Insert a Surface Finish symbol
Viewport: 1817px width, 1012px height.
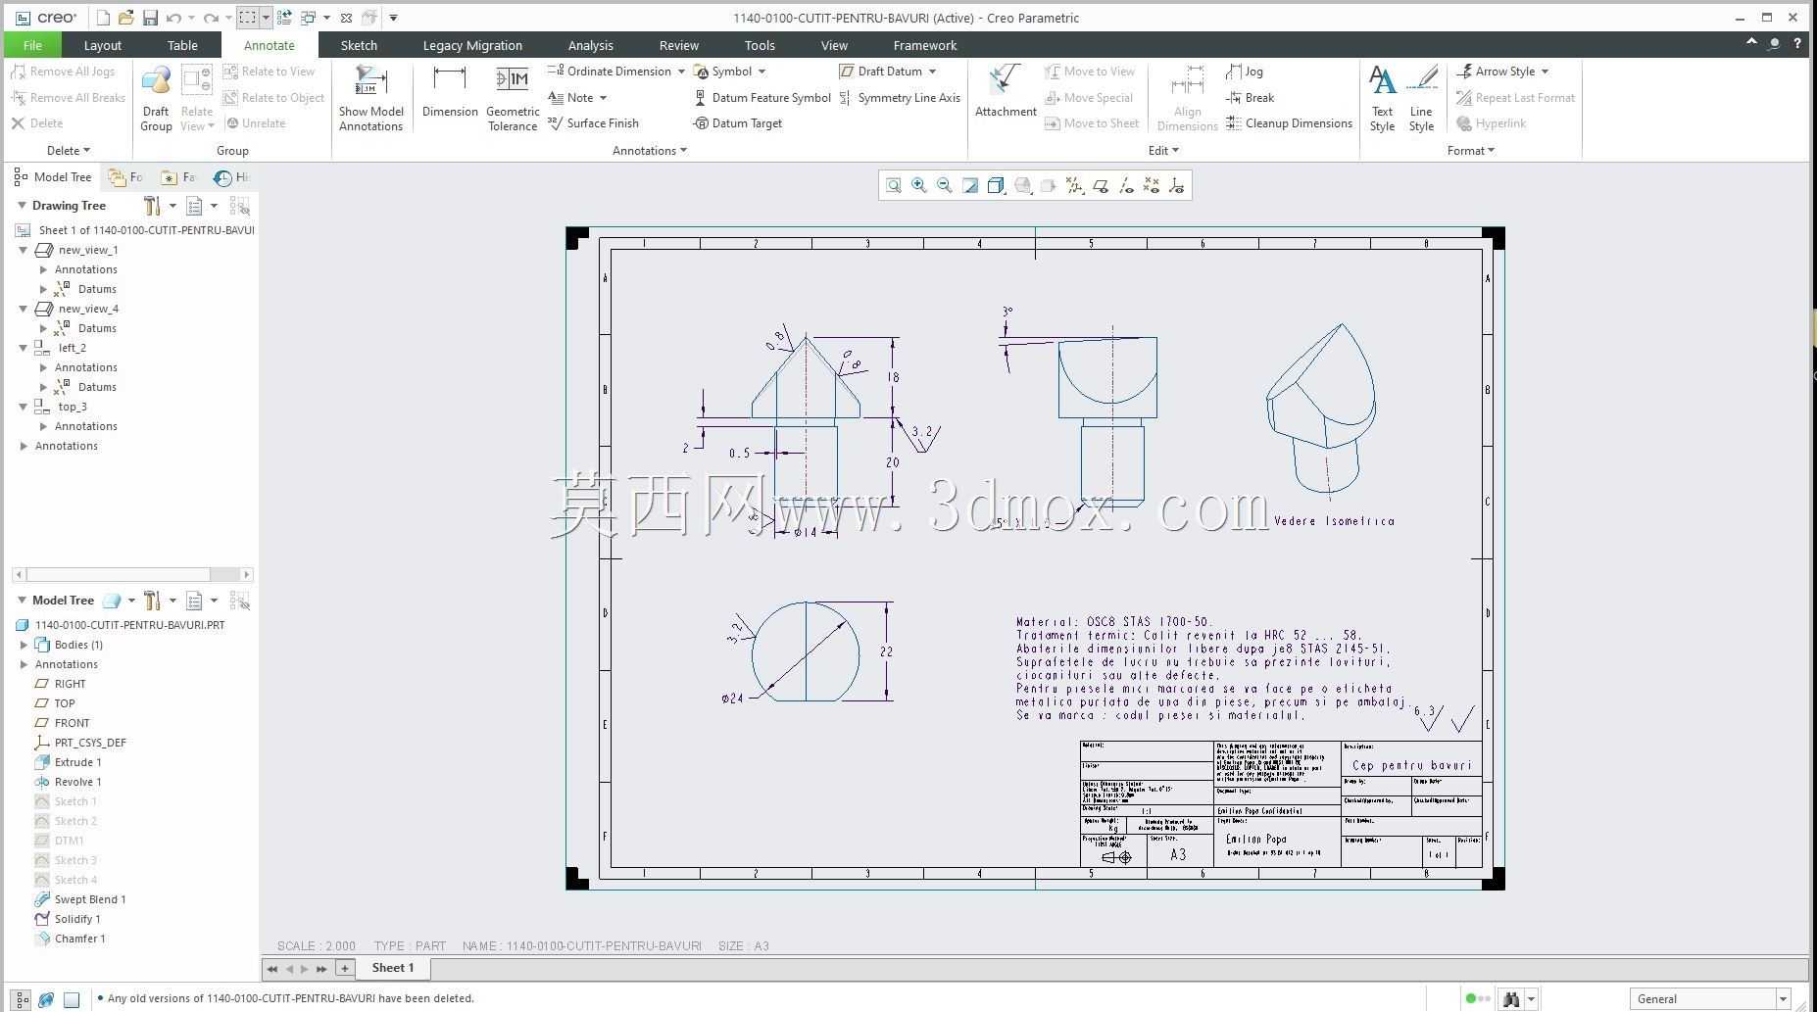[x=593, y=123]
